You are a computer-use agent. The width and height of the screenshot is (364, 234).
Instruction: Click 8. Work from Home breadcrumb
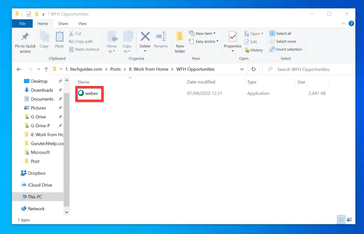149,69
